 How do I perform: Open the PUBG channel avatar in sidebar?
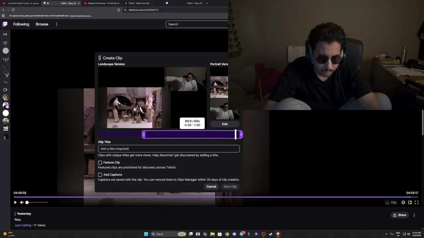tap(6, 129)
